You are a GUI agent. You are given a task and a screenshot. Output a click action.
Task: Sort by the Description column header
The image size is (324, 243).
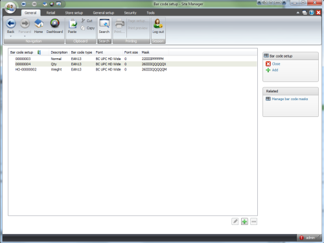click(59, 52)
